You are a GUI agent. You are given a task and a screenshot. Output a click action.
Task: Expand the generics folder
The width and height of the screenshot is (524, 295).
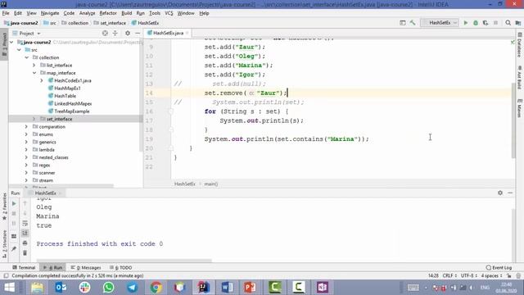(26, 142)
